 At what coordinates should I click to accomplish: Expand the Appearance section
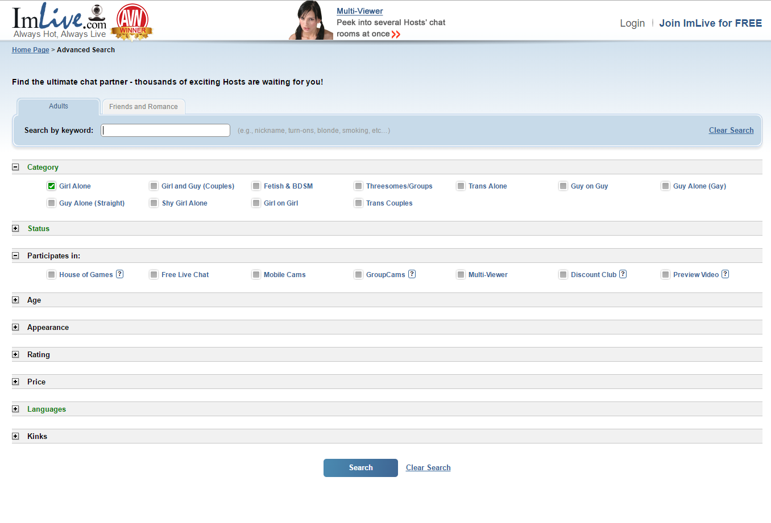pyautogui.click(x=15, y=327)
